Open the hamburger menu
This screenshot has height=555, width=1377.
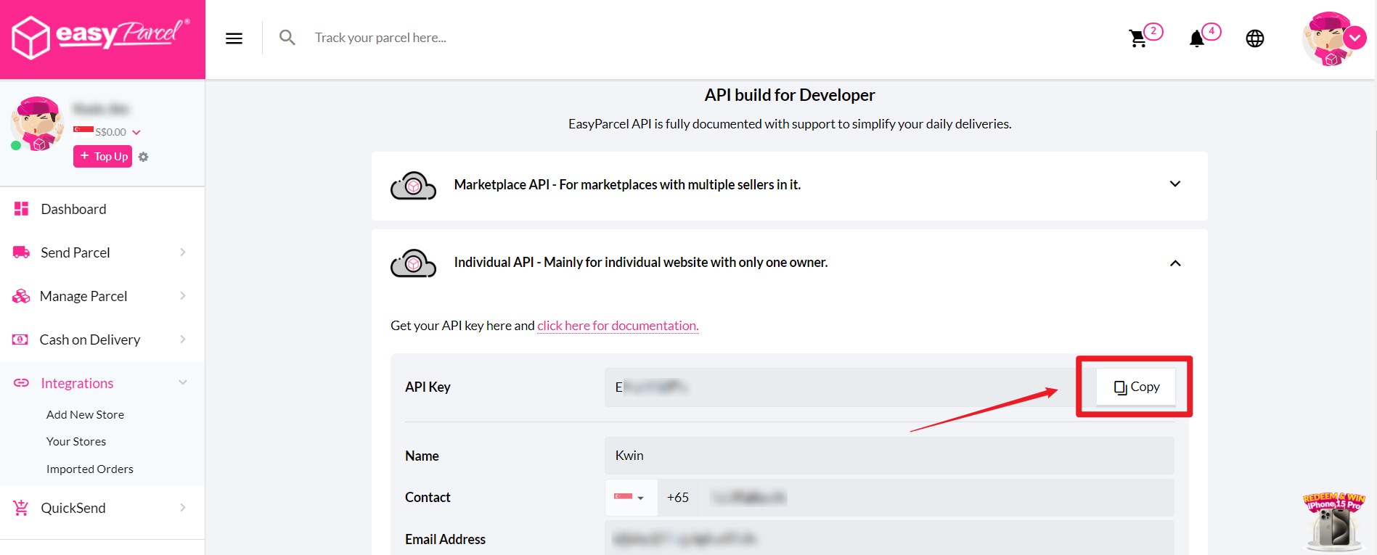(234, 38)
